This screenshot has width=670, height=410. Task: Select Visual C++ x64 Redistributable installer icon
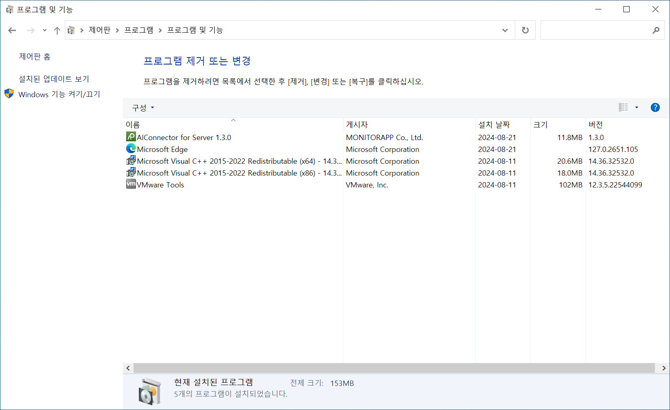[x=131, y=160]
